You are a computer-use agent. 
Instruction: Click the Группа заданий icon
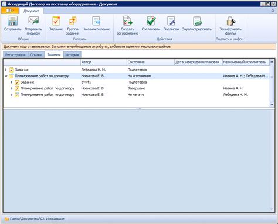[x=73, y=21]
